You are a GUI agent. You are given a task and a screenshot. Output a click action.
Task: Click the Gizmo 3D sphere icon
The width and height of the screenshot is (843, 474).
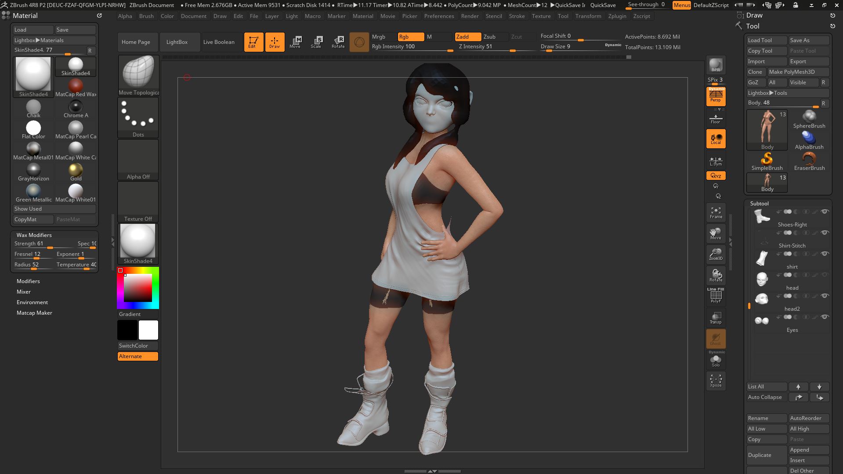click(x=359, y=42)
